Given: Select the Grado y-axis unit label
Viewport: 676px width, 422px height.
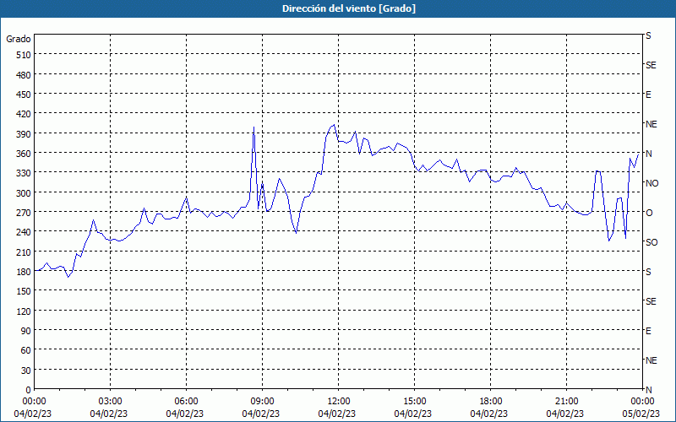Looking at the screenshot, I should (19, 39).
